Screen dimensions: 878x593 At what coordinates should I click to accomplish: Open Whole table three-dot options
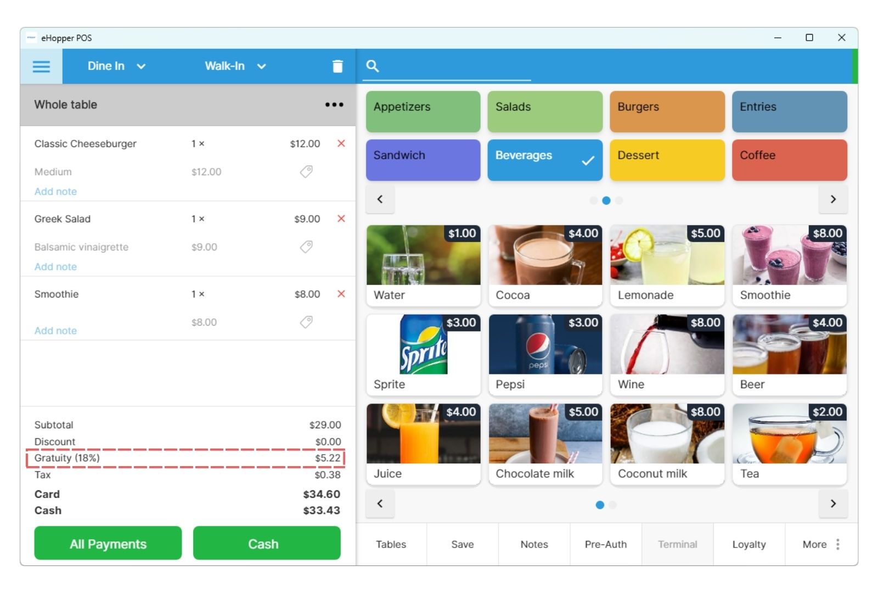tap(334, 105)
